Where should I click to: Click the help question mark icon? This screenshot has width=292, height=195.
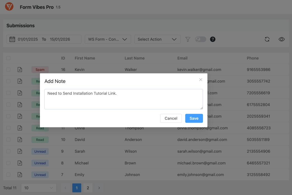212,39
